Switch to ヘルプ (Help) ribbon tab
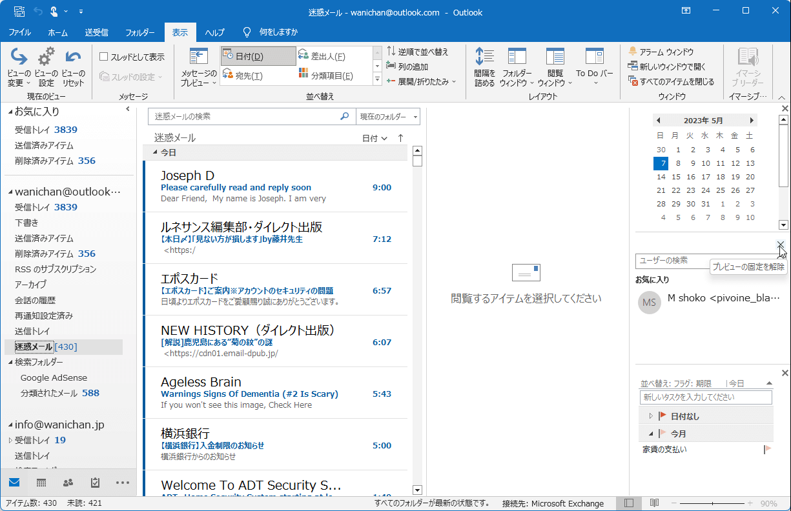 pos(214,32)
